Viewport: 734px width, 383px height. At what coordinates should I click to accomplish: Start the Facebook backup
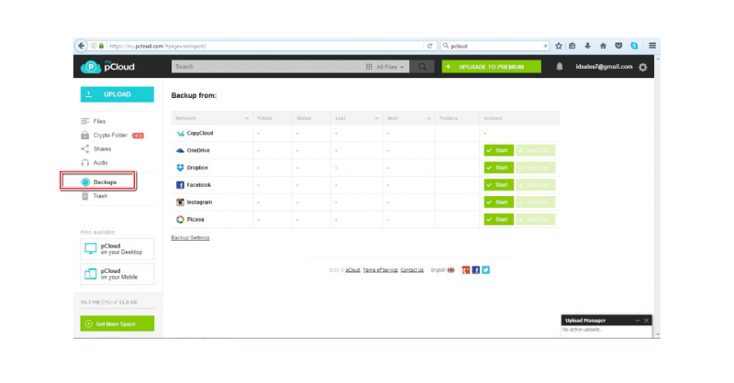coord(498,185)
